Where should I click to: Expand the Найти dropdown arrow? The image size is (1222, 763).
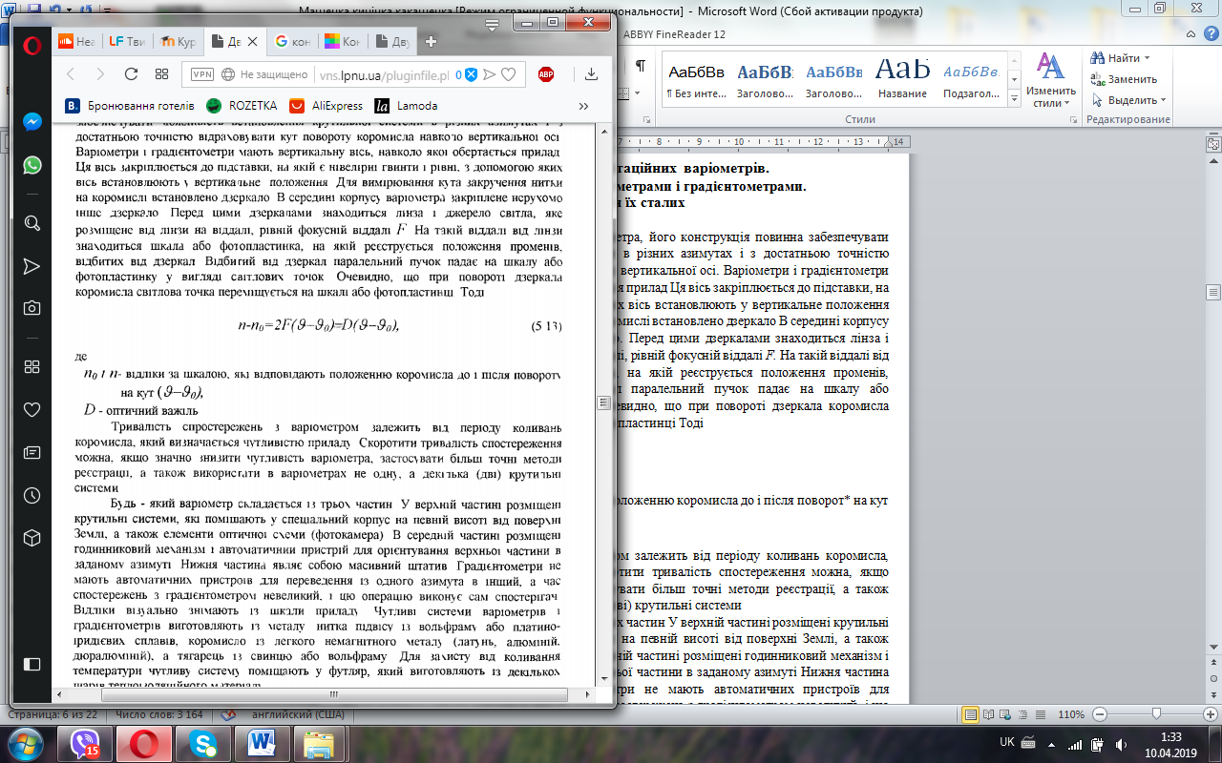pos(1147,58)
